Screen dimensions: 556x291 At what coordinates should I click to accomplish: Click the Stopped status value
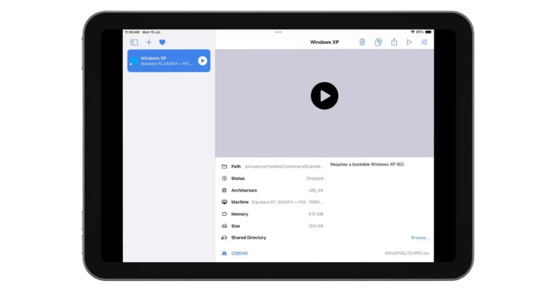click(315, 178)
